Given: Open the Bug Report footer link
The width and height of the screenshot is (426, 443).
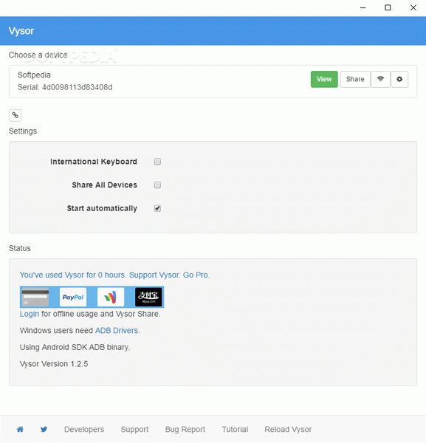Looking at the screenshot, I should (185, 430).
